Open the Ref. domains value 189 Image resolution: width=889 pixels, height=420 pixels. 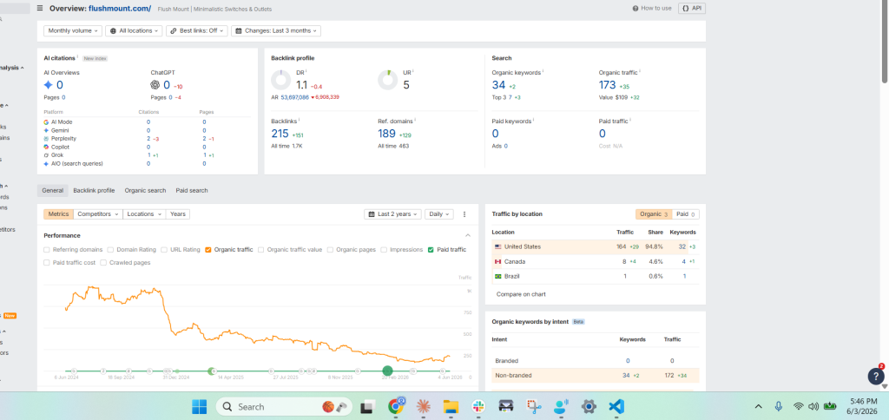[387, 134]
